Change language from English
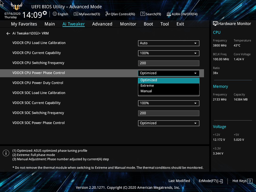The height and width of the screenshot is (192, 256). click(x=63, y=14)
